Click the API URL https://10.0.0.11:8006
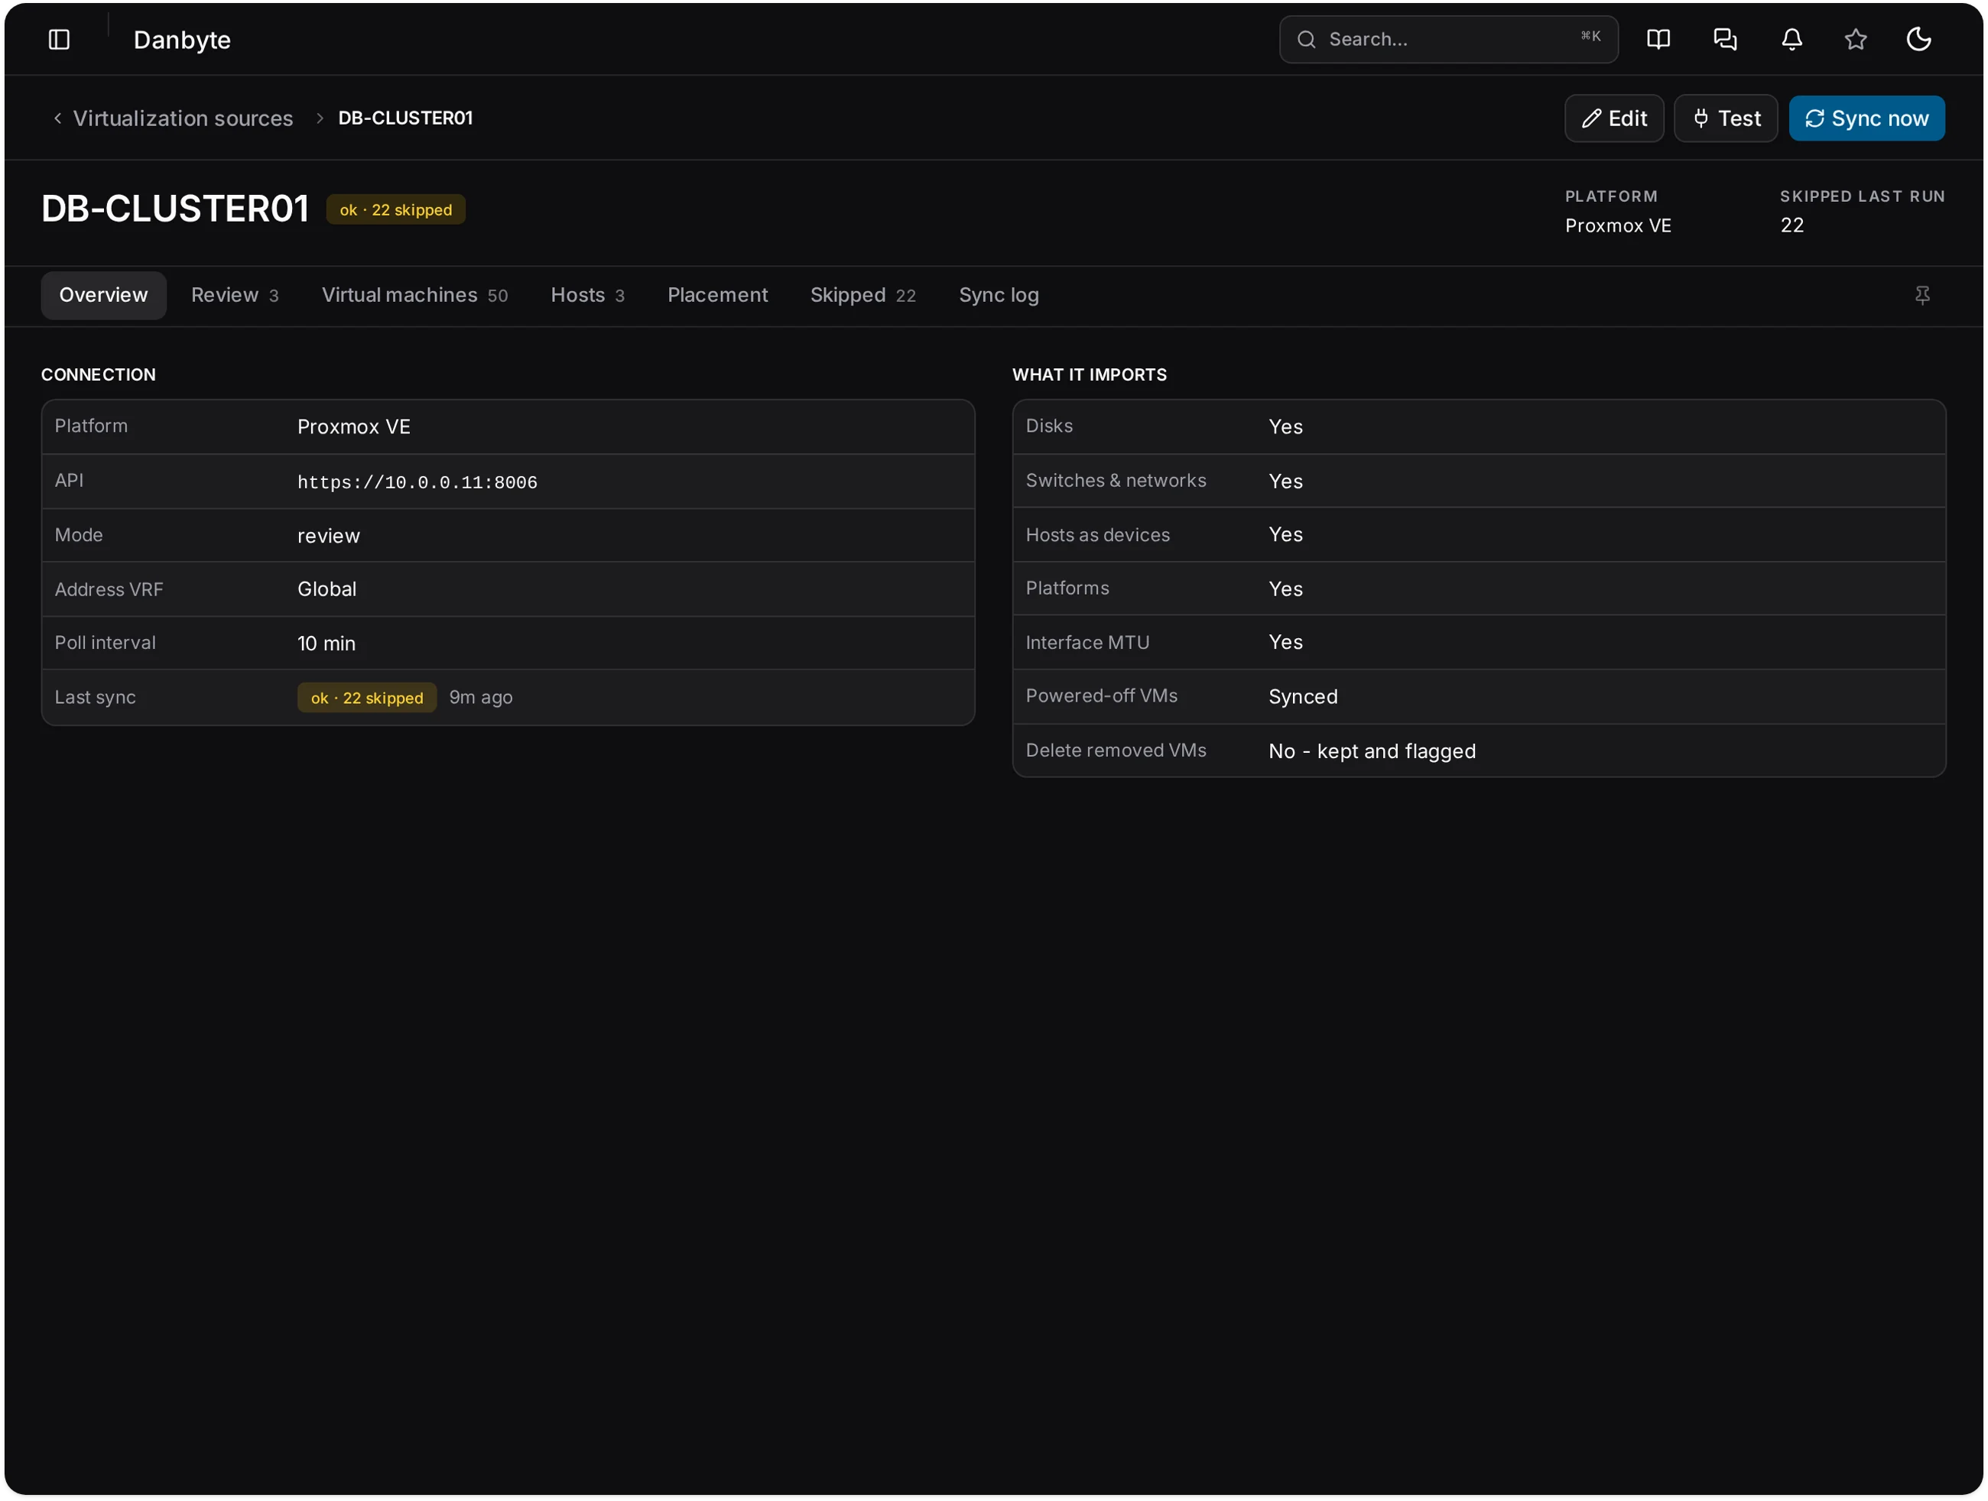Screen dimensions: 1988x1501 [417, 482]
